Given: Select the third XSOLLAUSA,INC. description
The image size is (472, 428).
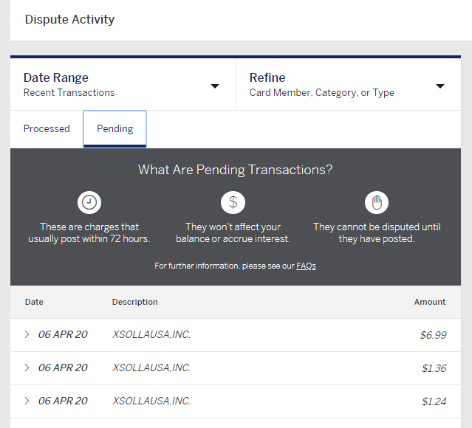Looking at the screenshot, I should pyautogui.click(x=151, y=401).
